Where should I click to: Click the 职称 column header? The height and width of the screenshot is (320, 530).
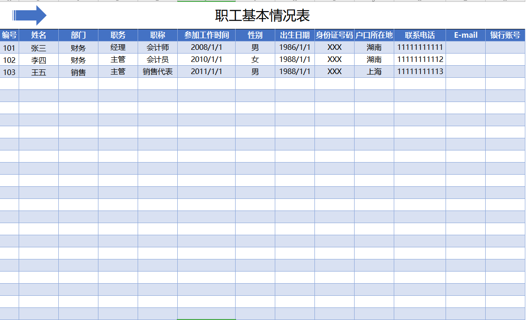pyautogui.click(x=157, y=35)
